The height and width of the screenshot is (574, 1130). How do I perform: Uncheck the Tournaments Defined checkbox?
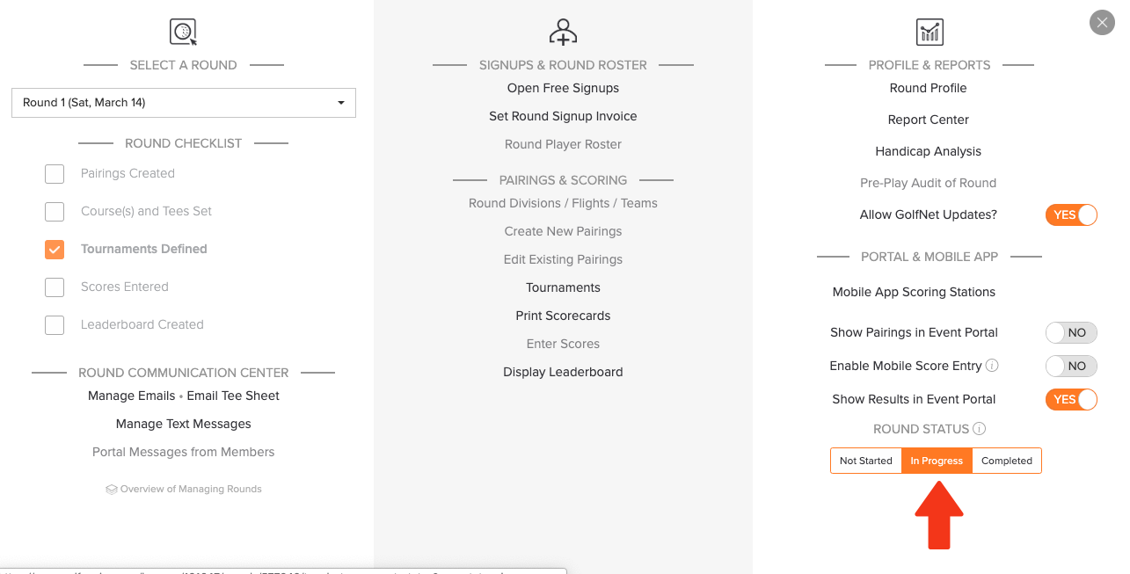click(55, 250)
